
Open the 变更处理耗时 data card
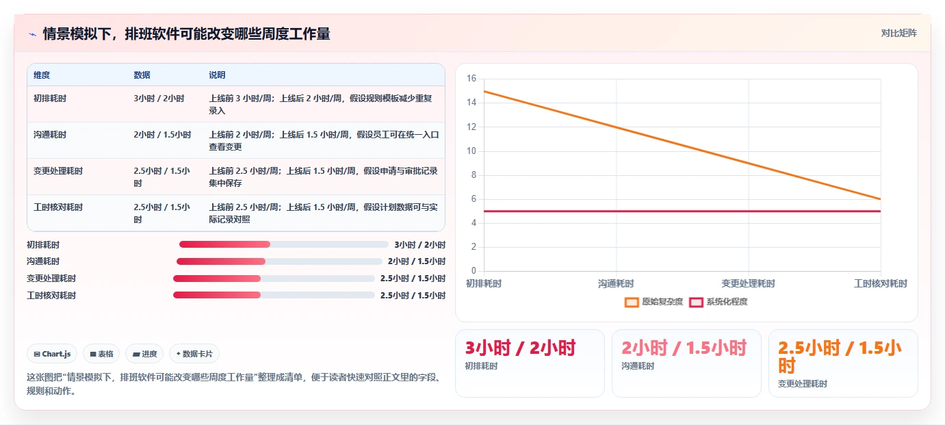click(843, 363)
